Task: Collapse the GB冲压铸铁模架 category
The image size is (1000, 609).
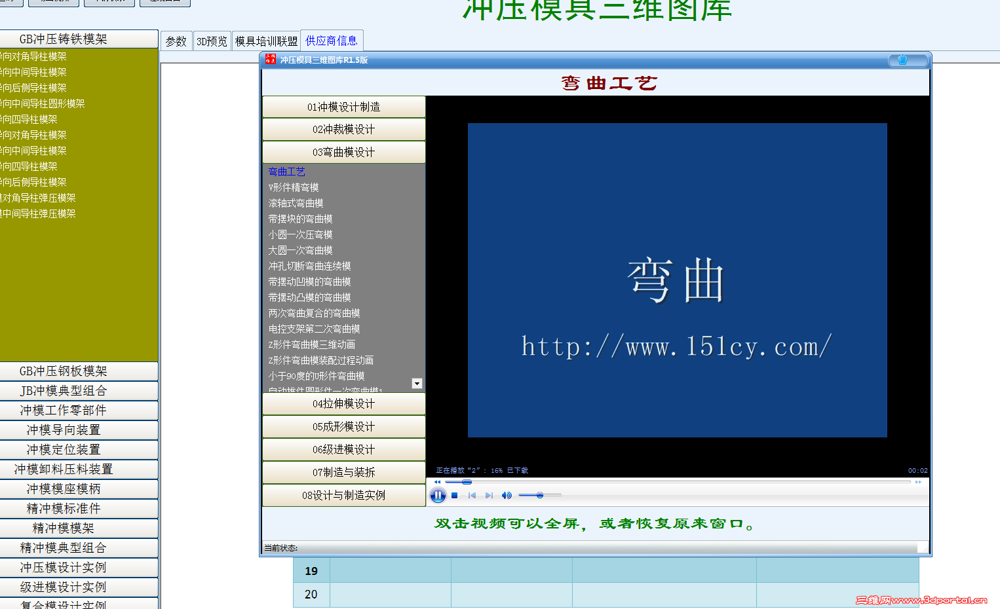Action: click(79, 39)
